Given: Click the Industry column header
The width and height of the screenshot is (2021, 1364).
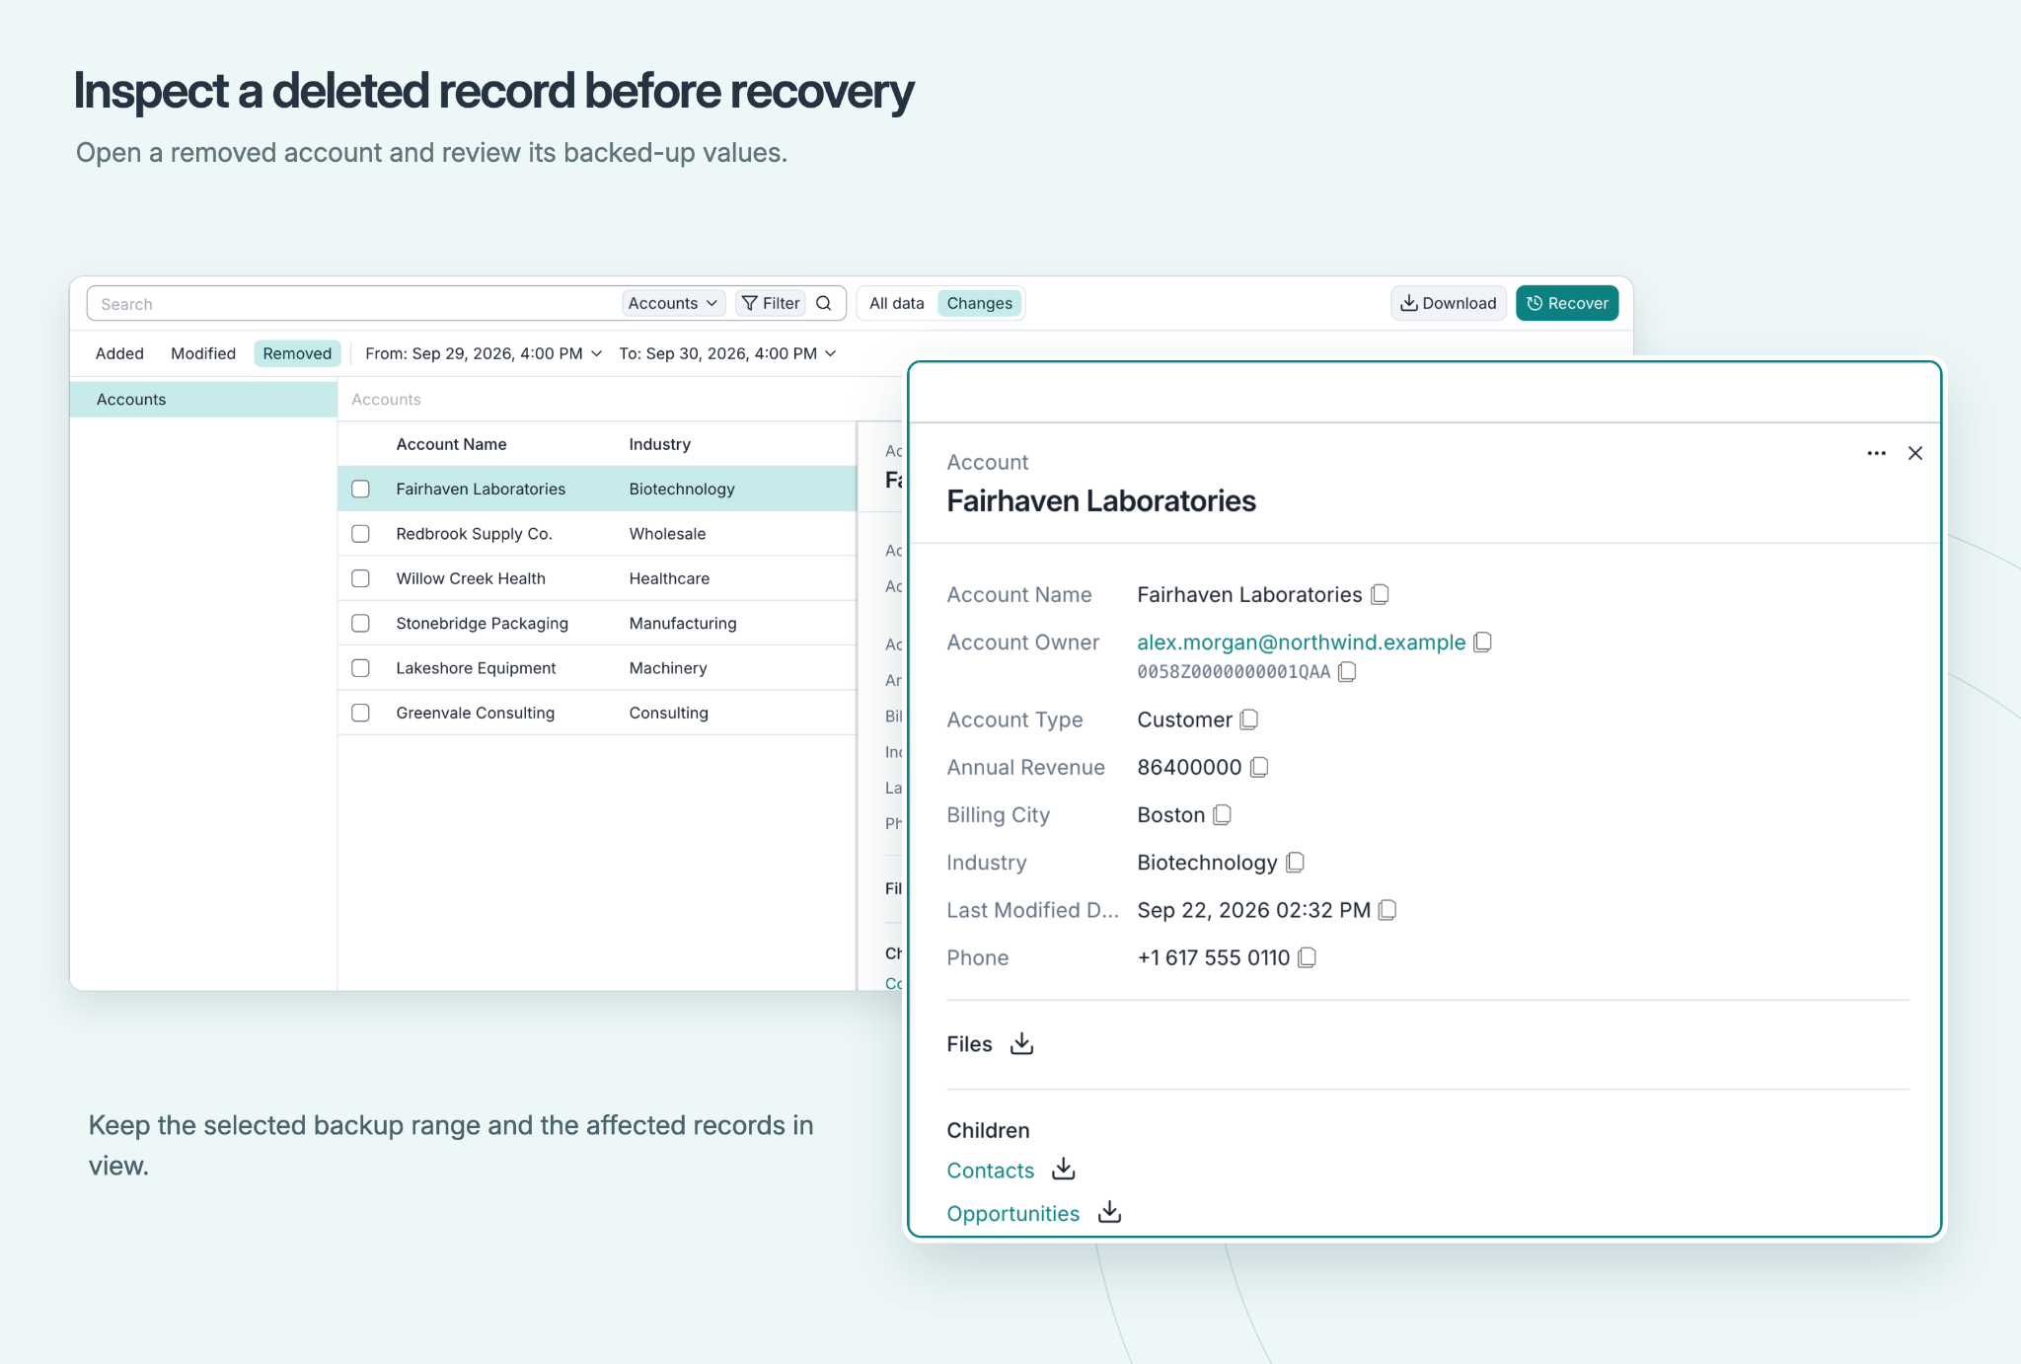Looking at the screenshot, I should point(660,444).
